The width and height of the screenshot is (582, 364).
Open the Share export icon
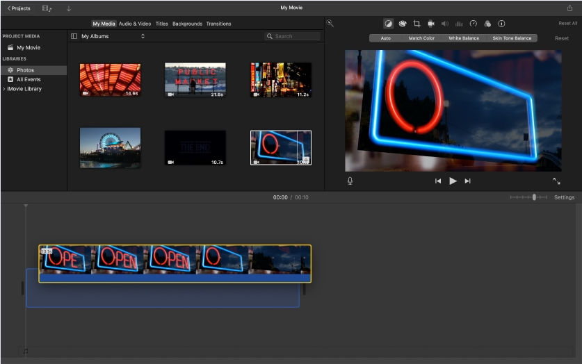click(569, 8)
